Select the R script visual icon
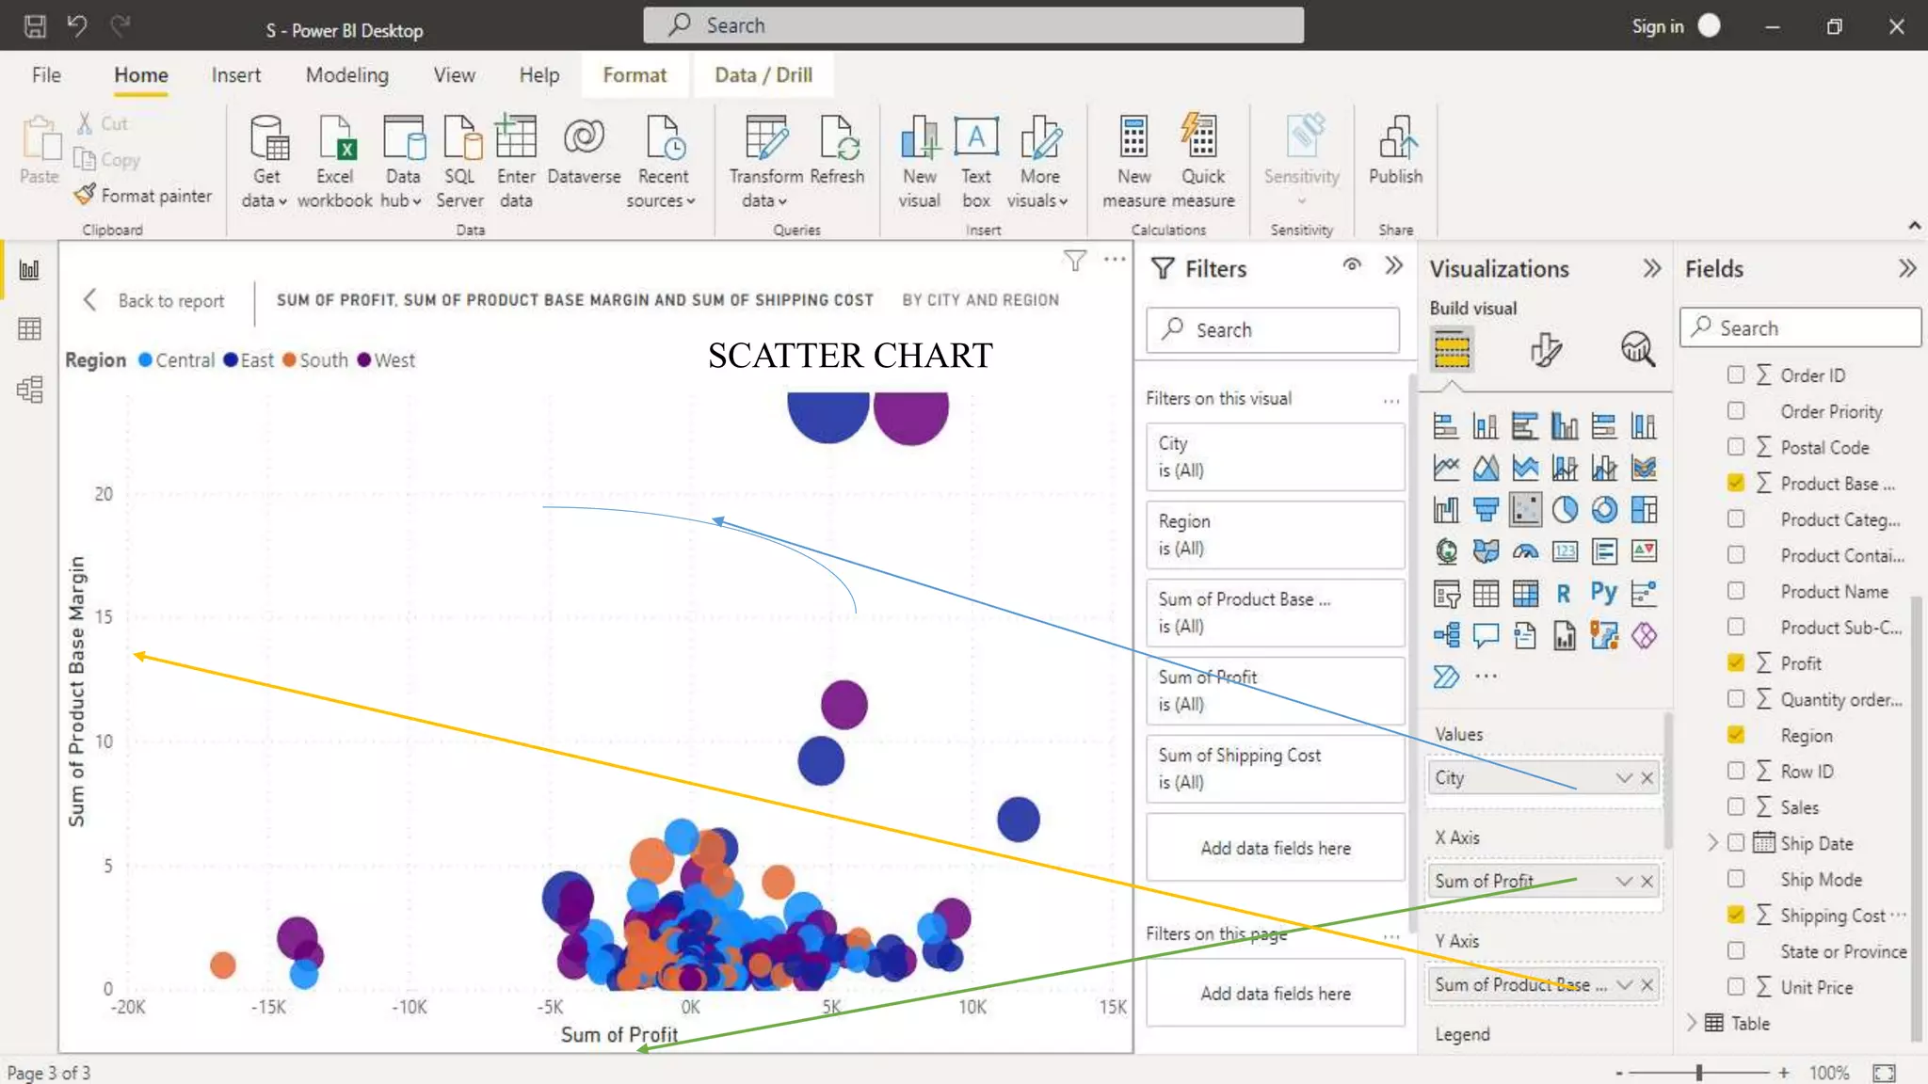 tap(1564, 593)
